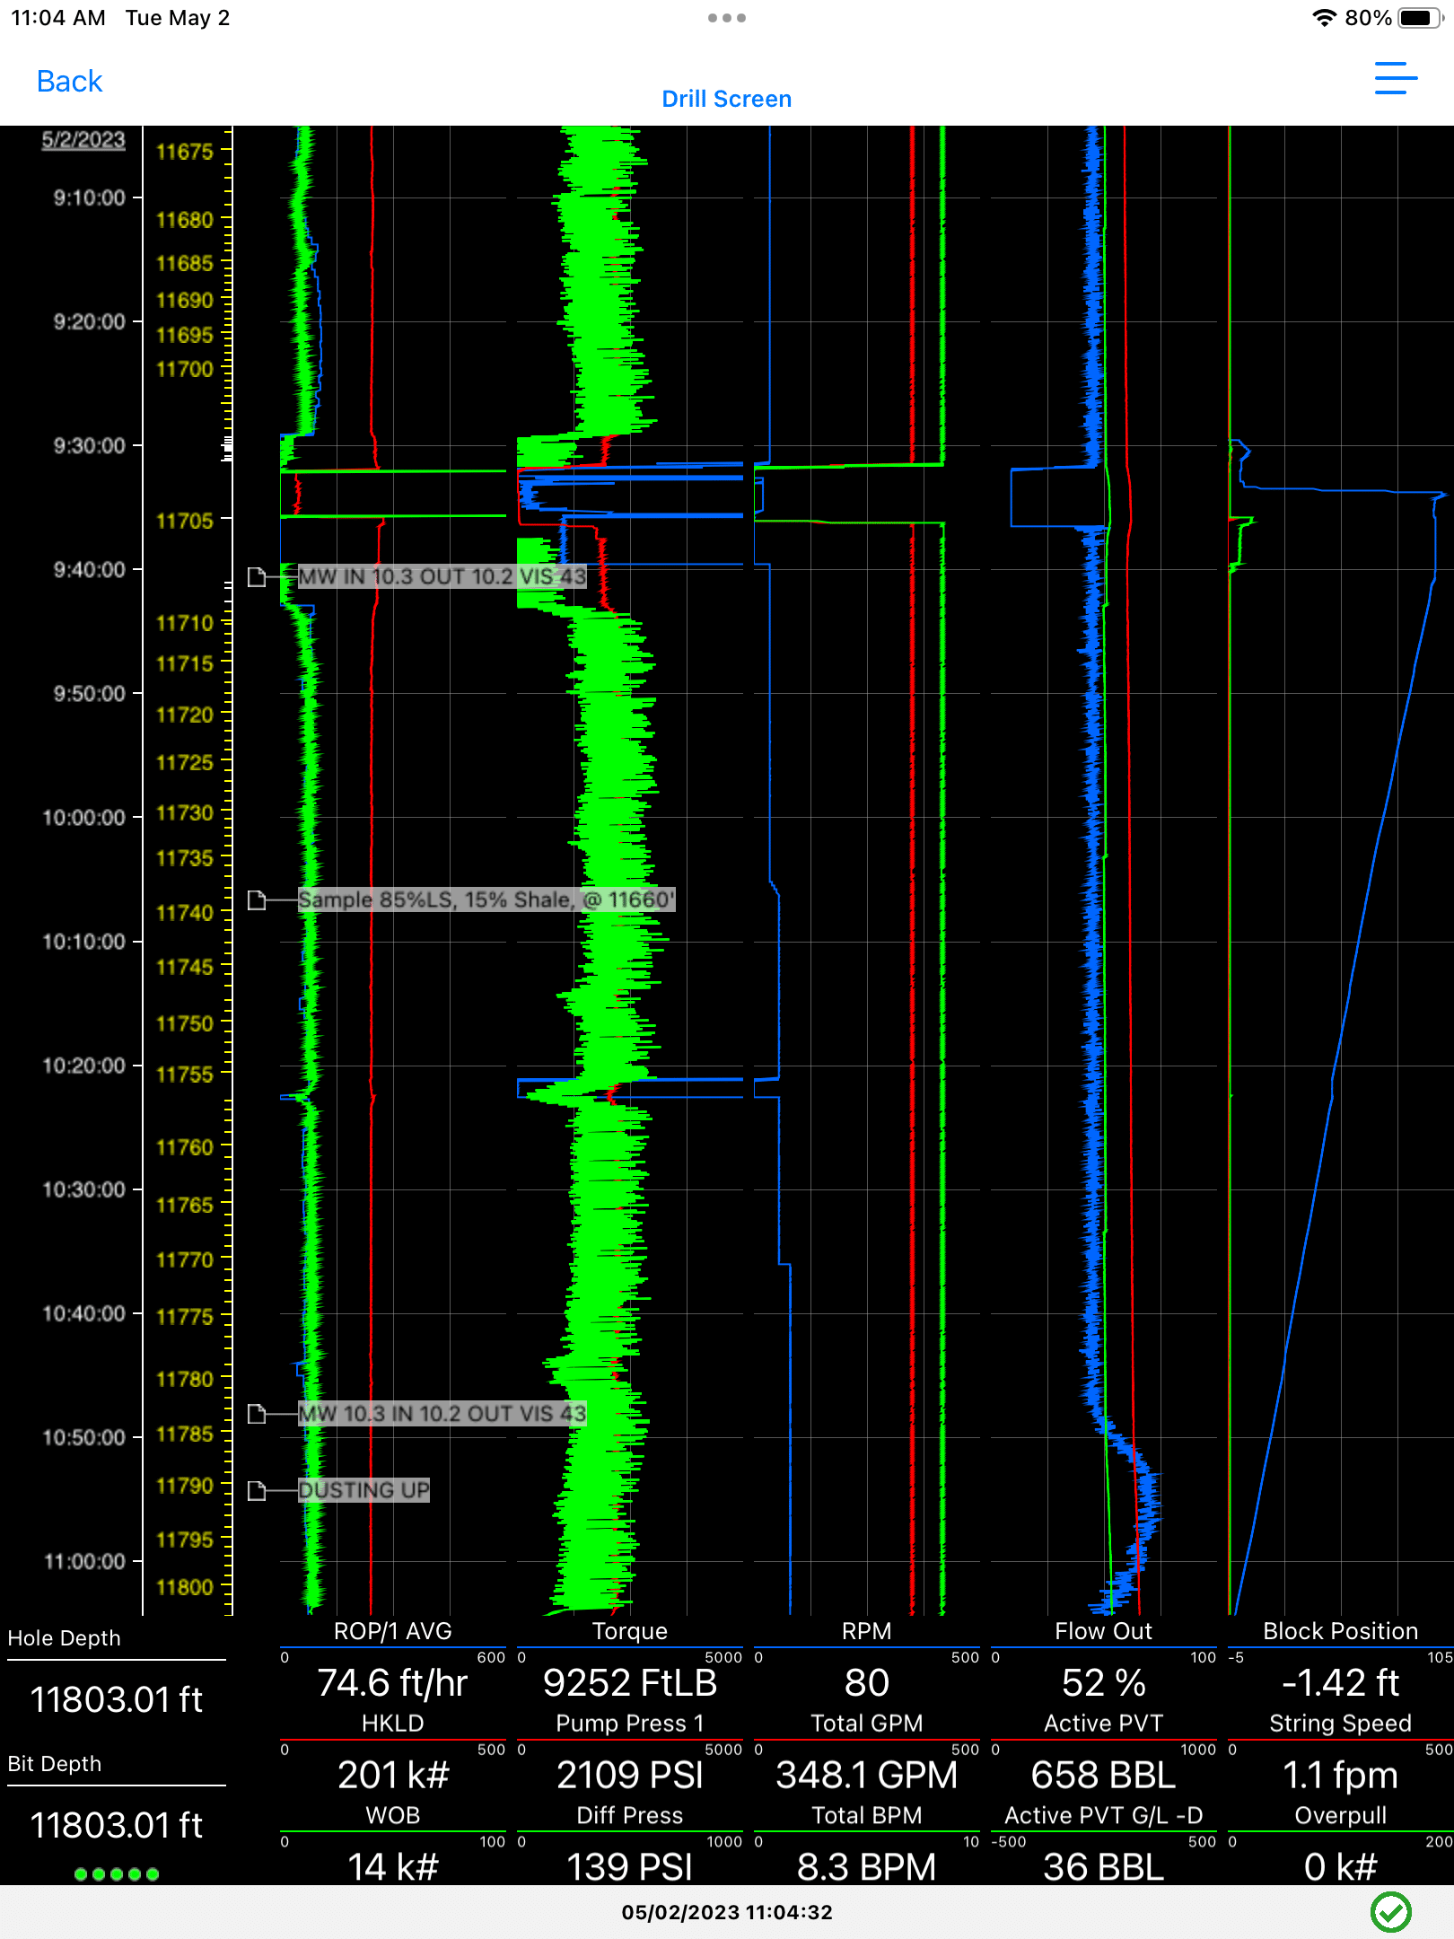The width and height of the screenshot is (1454, 1939).
Task: Tap the timestamp bar 05/02/2023 11:04:32
Action: click(727, 1913)
